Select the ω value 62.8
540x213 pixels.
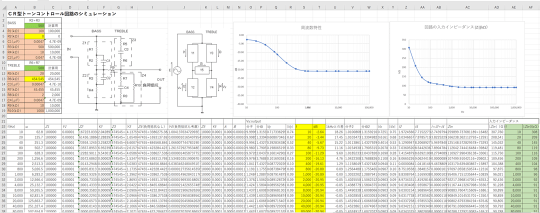tap(35, 131)
